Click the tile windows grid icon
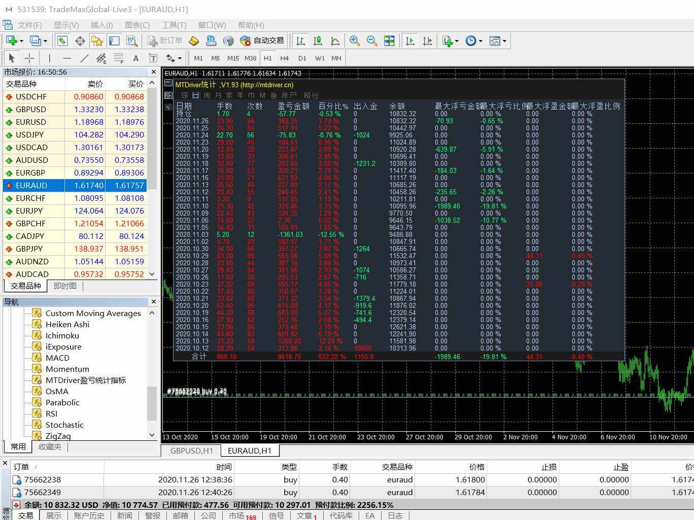Viewport: 694px width, 520px height. [389, 41]
